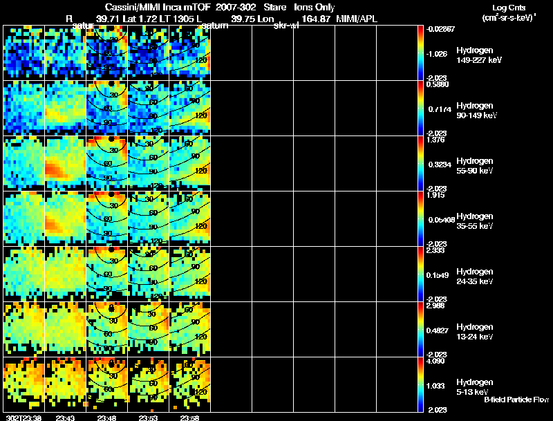The width and height of the screenshot is (553, 421).
Task: Click the 'Log Cnts' units heading
Action: [x=509, y=8]
